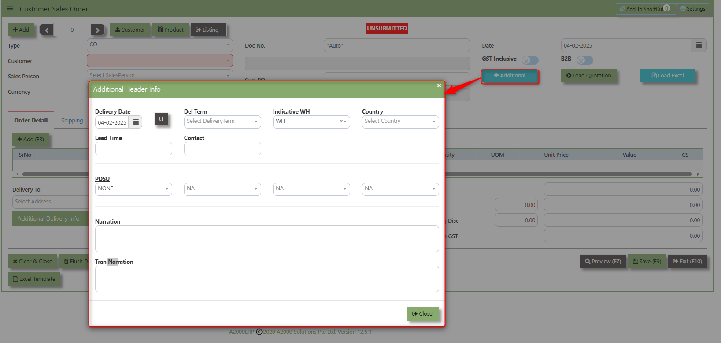
Task: Click the Doc No. field
Action: click(396, 45)
